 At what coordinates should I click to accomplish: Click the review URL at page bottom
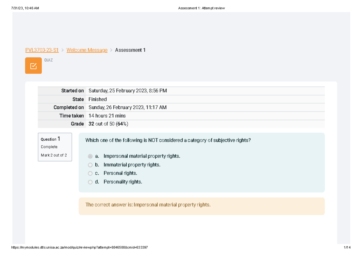[x=79, y=247]
